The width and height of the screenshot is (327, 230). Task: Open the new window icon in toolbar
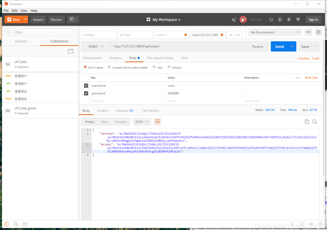tap(73, 19)
